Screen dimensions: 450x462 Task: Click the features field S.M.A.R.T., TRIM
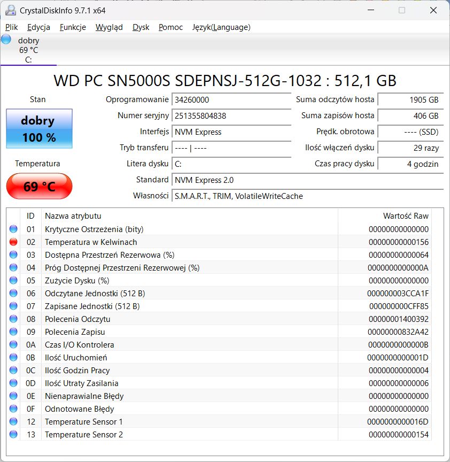point(308,196)
